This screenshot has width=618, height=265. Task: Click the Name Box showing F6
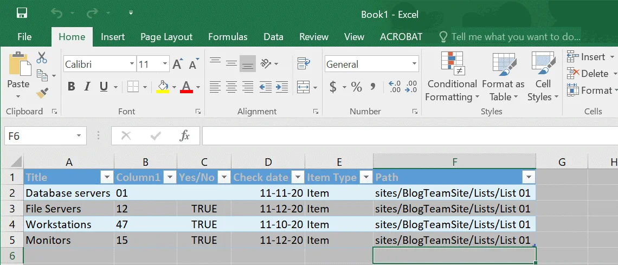click(39, 136)
